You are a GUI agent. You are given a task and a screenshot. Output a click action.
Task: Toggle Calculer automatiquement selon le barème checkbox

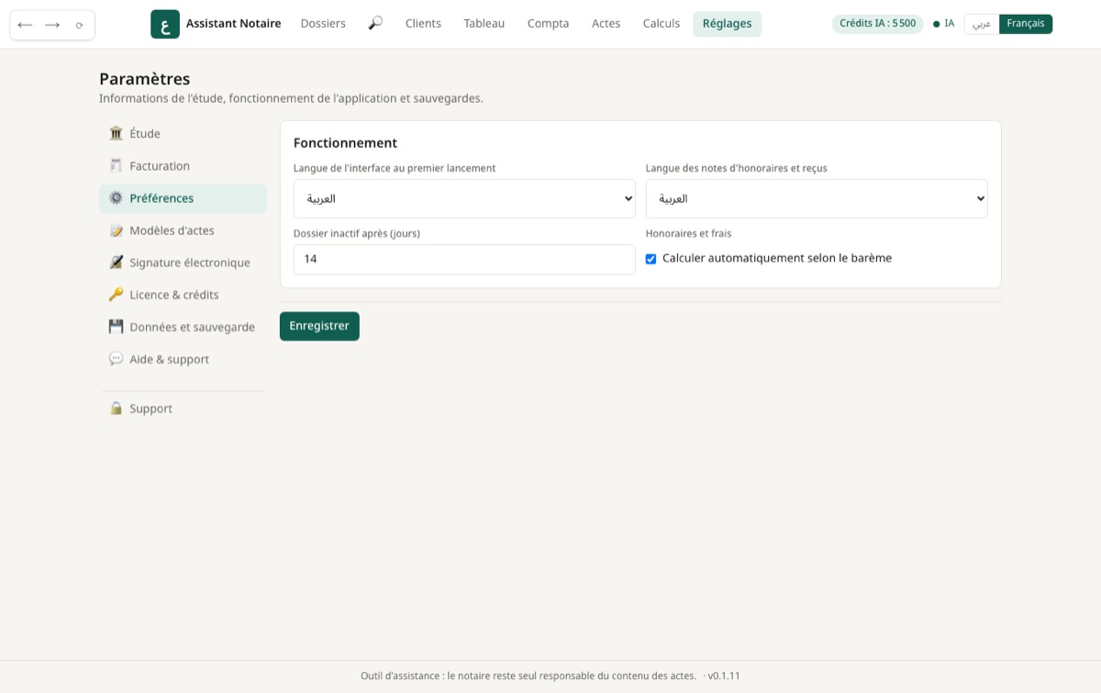click(x=651, y=259)
